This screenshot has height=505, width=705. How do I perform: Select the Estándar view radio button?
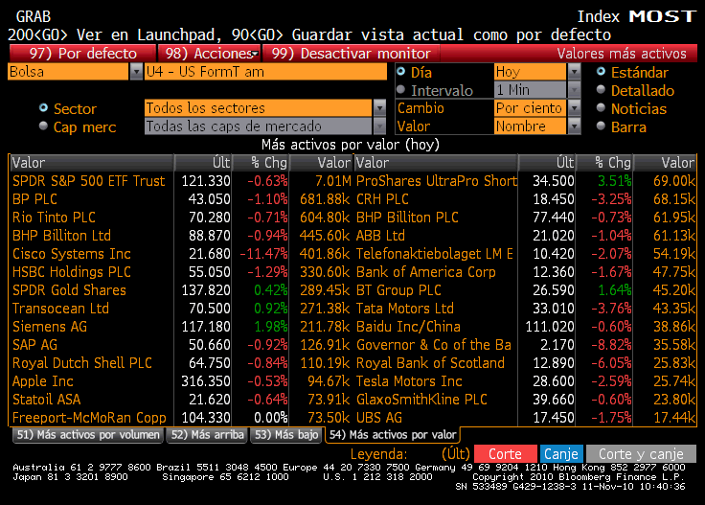[x=601, y=71]
